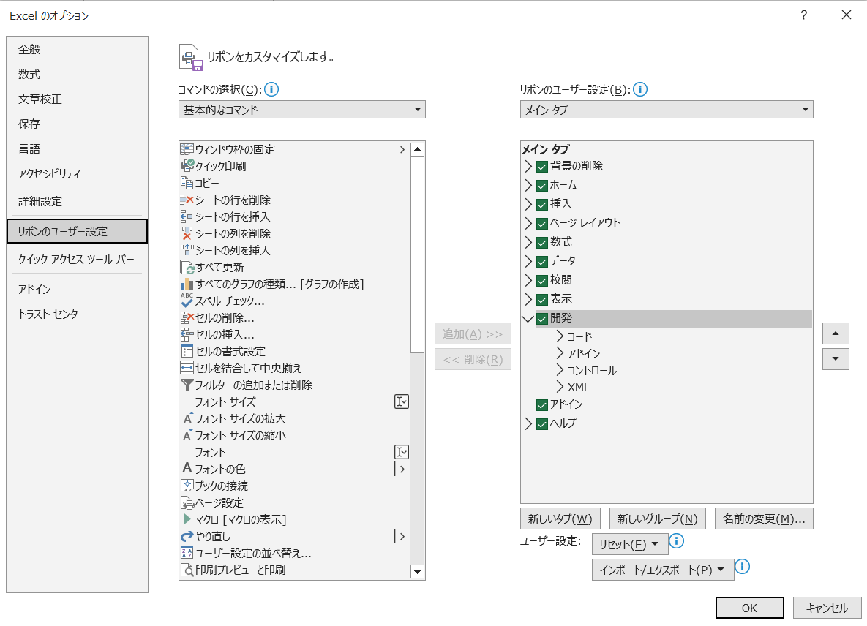Select the 印刷プレビューと印刷 icon

coord(187,570)
